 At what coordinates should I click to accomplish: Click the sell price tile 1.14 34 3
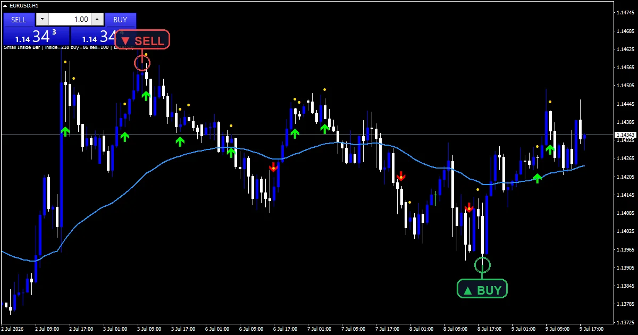pos(36,37)
